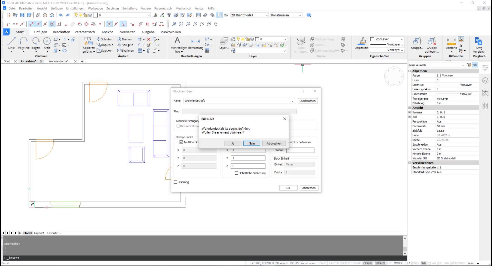
Task: Select the Bemaßung dimension tool
Action: tap(196, 44)
